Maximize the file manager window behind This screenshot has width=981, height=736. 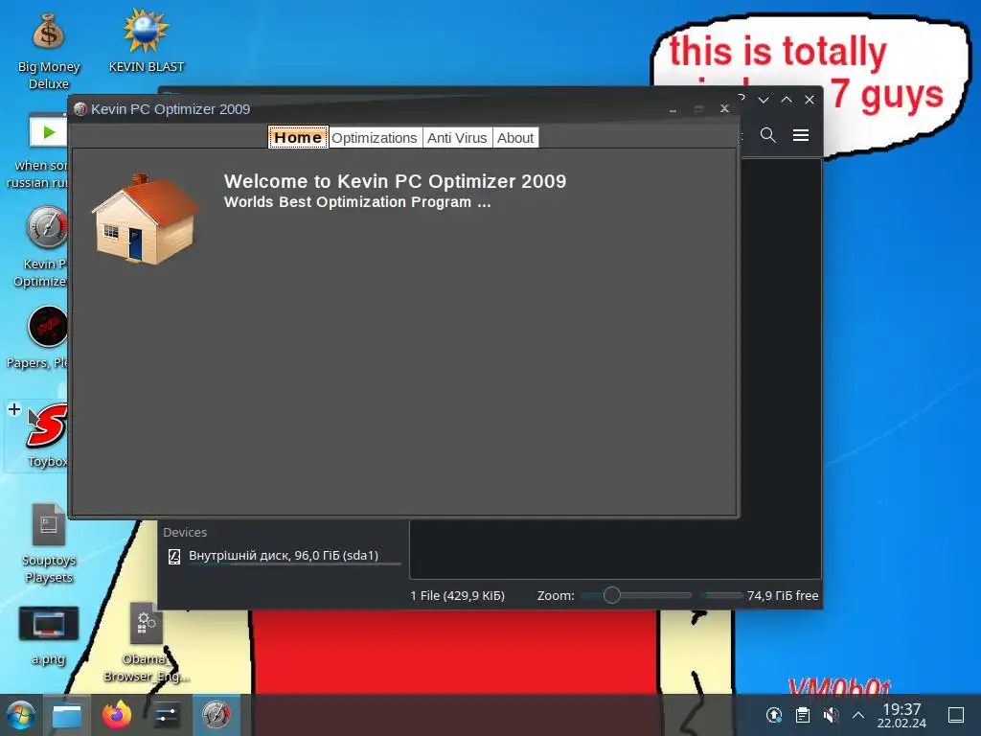(787, 100)
